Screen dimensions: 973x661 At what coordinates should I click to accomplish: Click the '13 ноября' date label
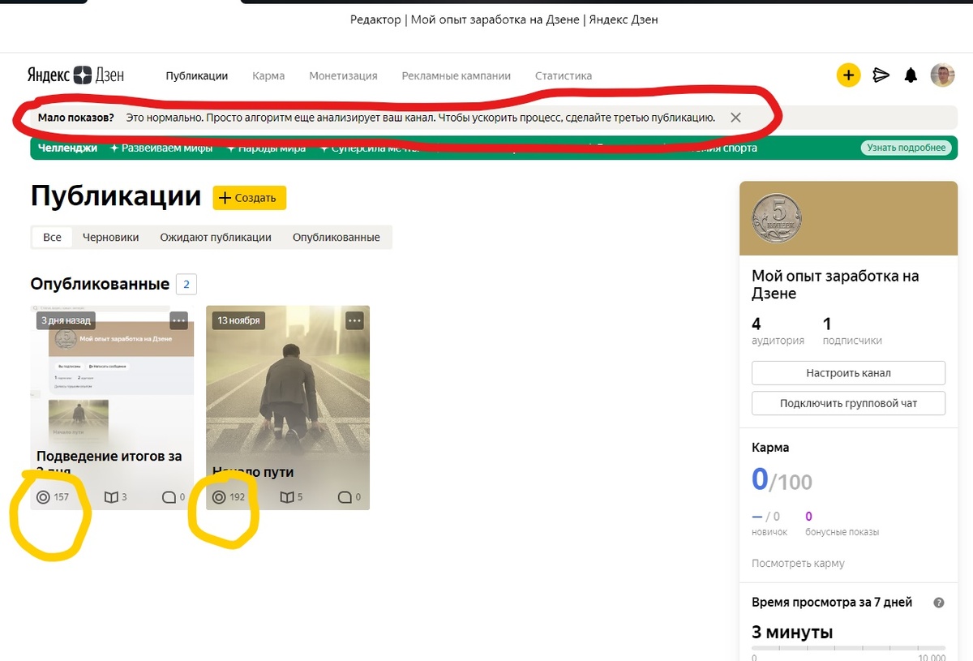click(x=239, y=320)
